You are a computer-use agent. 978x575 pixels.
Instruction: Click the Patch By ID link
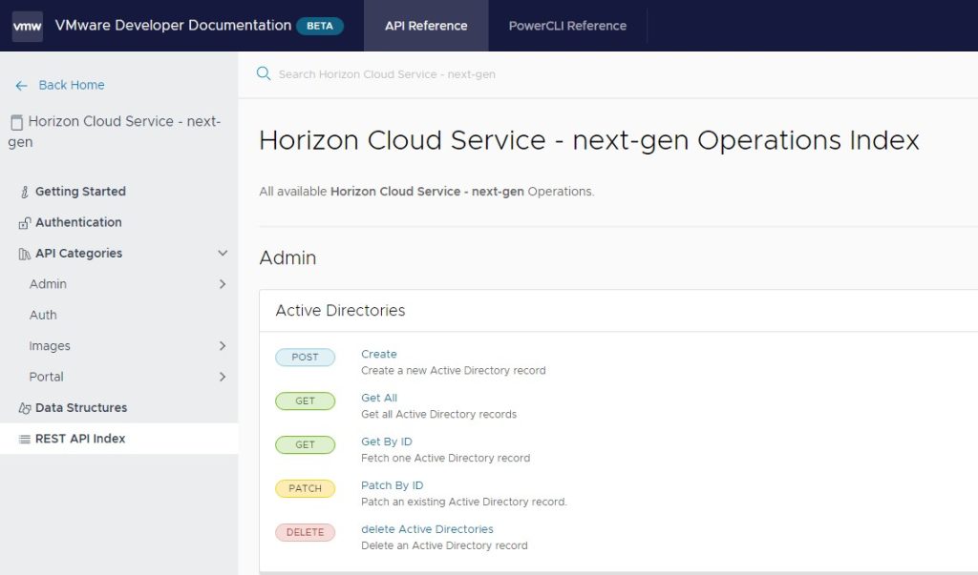pyautogui.click(x=392, y=485)
